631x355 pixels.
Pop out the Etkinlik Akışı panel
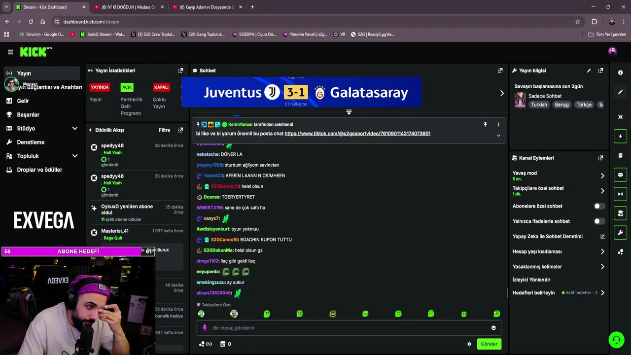[x=180, y=130]
